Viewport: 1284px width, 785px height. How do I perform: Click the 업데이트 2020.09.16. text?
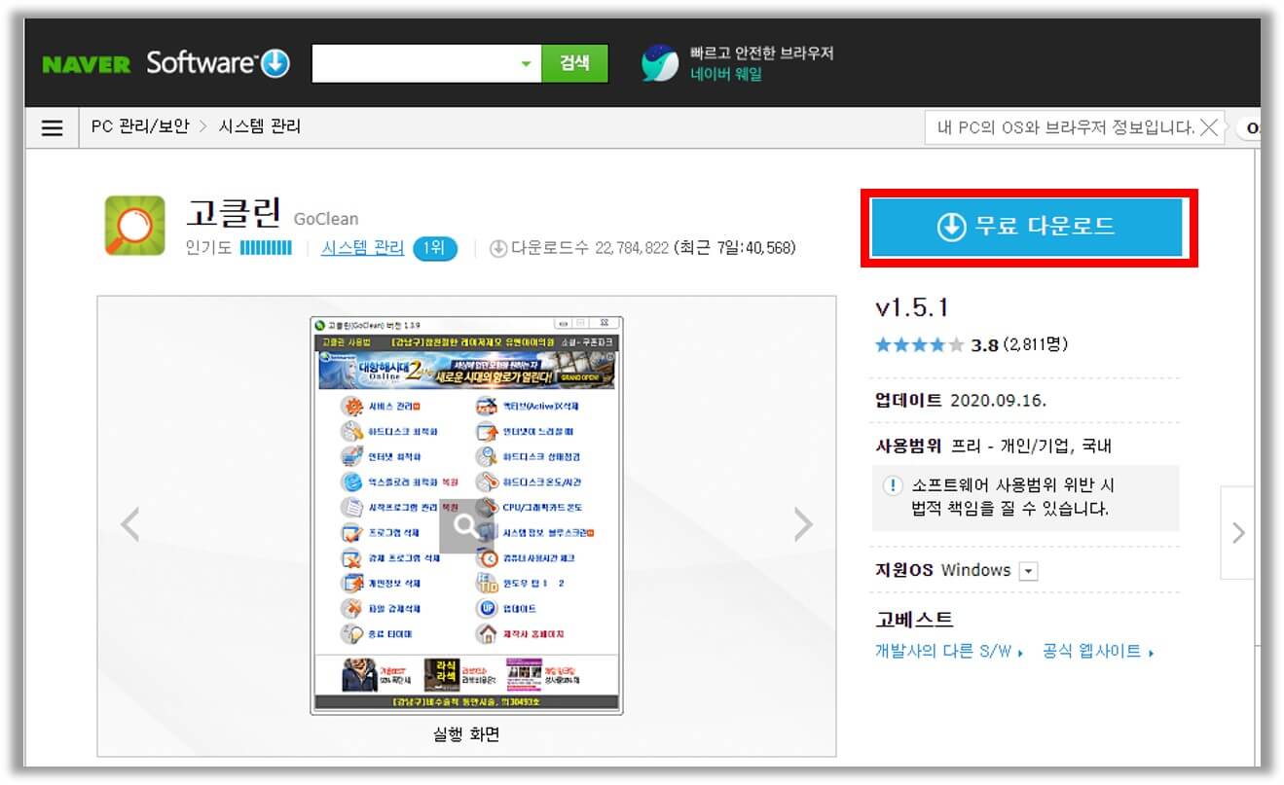[962, 401]
